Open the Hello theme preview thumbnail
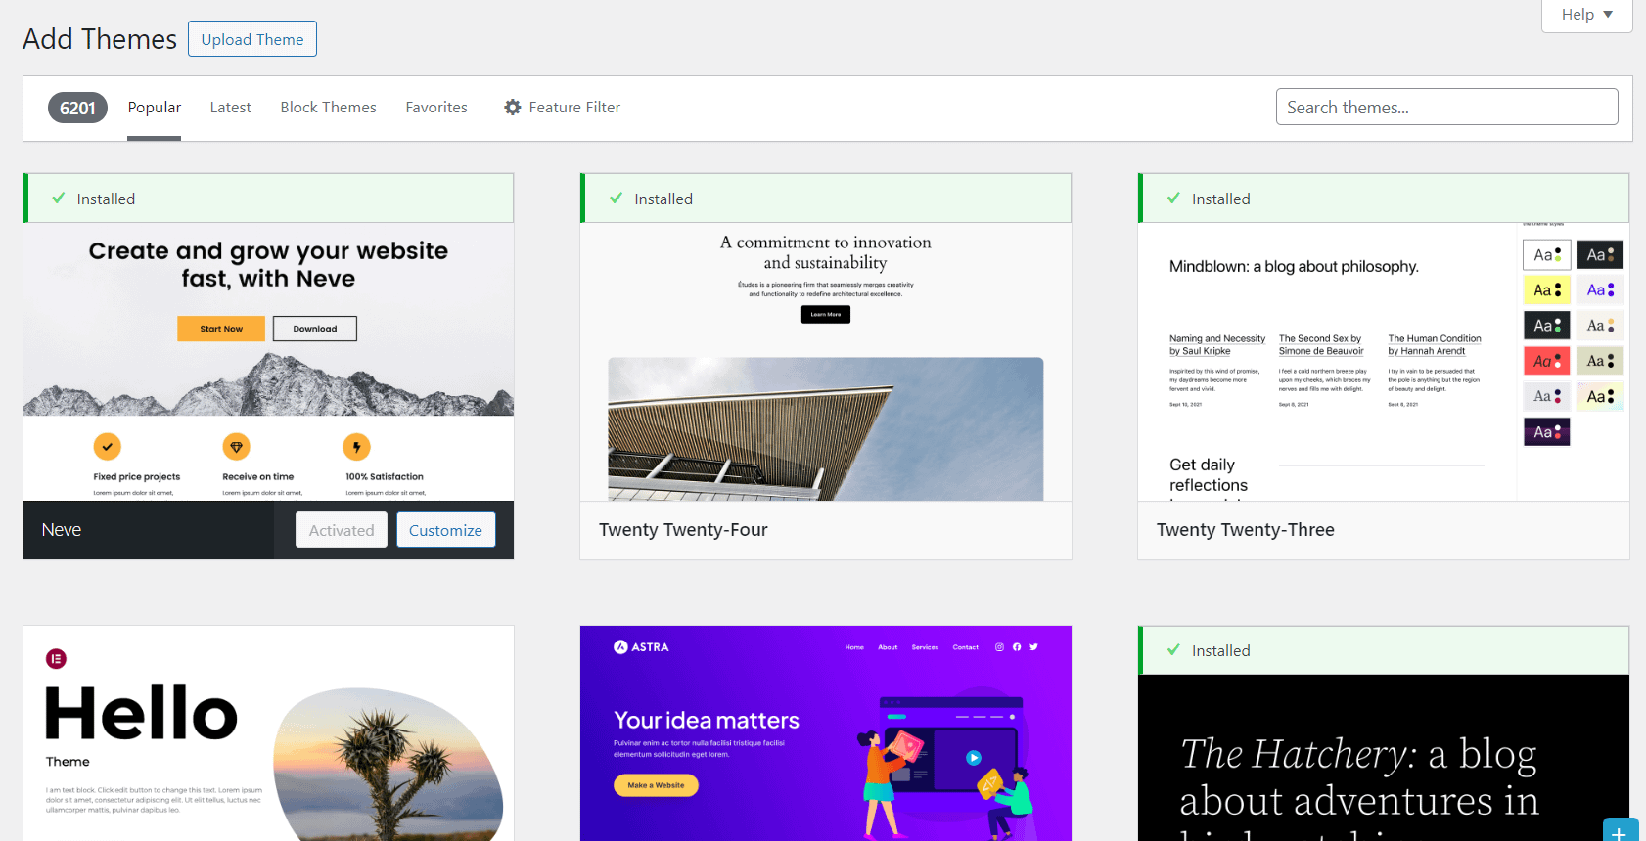 click(x=268, y=733)
